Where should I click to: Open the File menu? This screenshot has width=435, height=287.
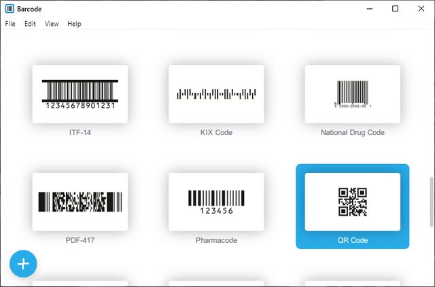(x=10, y=24)
